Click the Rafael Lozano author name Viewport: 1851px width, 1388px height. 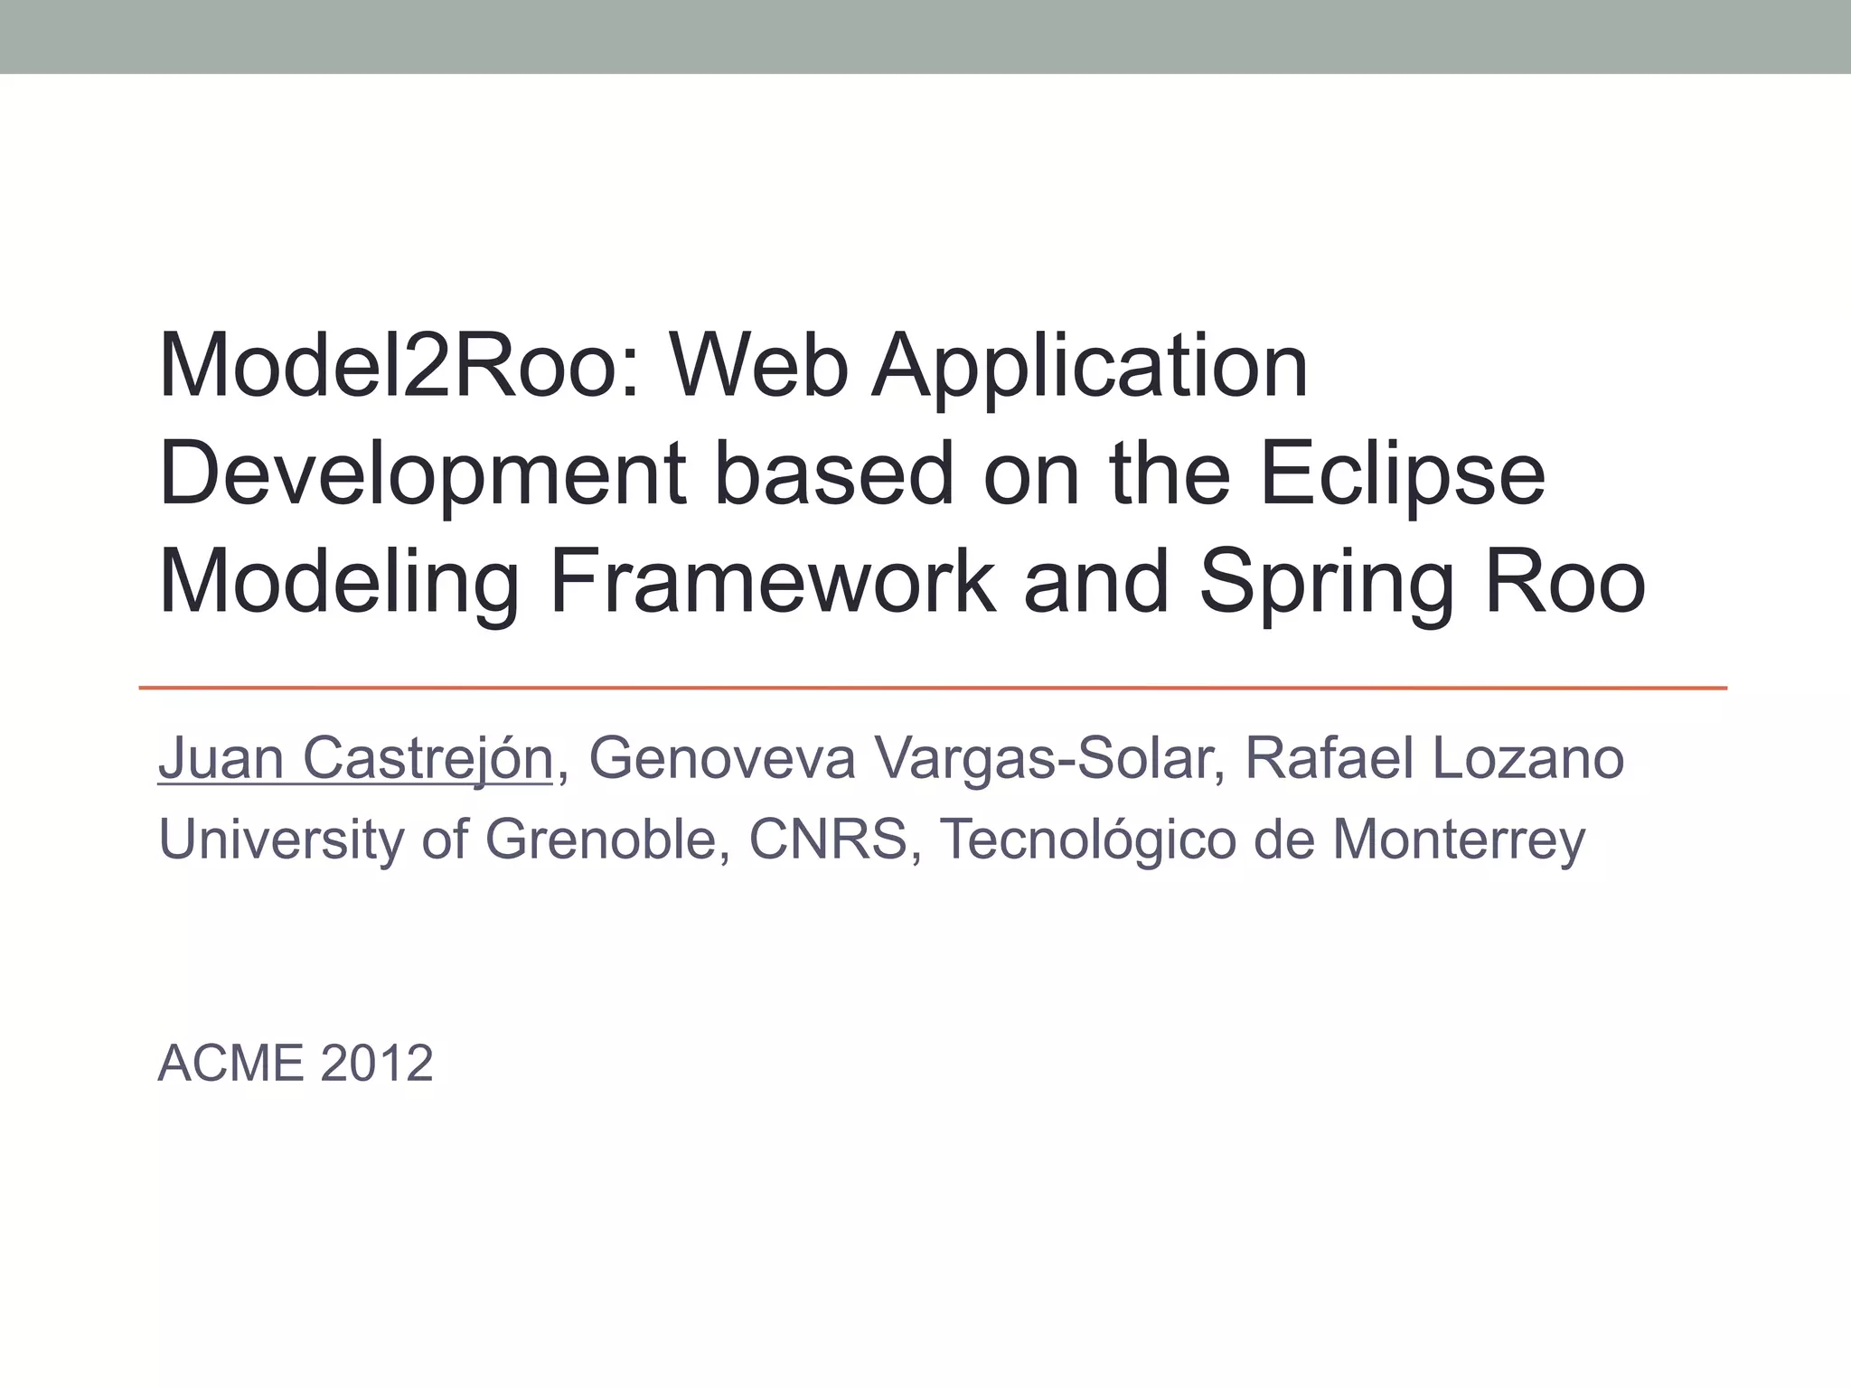pos(1434,758)
